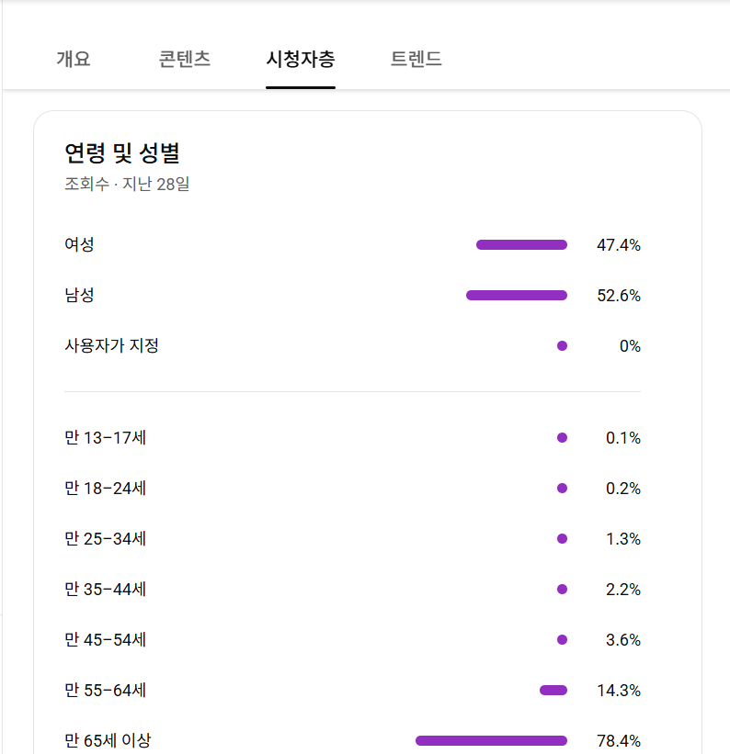This screenshot has height=754, width=730.
Task: Click the 47.4% value for 여성
Action: coord(618,245)
